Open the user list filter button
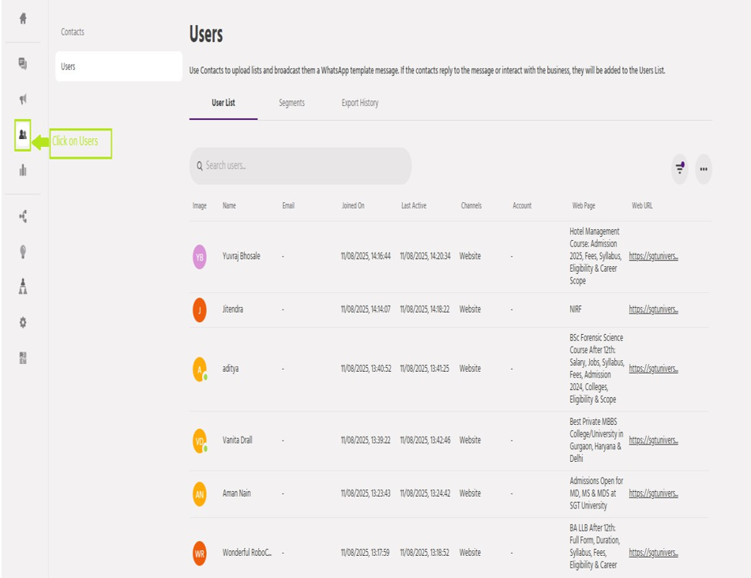 point(679,169)
